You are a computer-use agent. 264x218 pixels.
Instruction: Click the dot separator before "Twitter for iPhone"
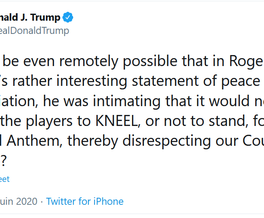[41, 201]
